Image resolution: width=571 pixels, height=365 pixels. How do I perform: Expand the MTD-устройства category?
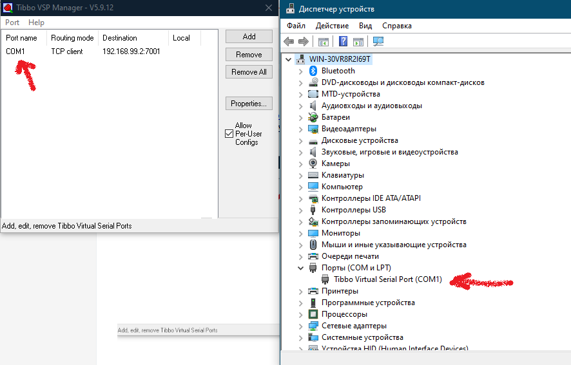300,95
